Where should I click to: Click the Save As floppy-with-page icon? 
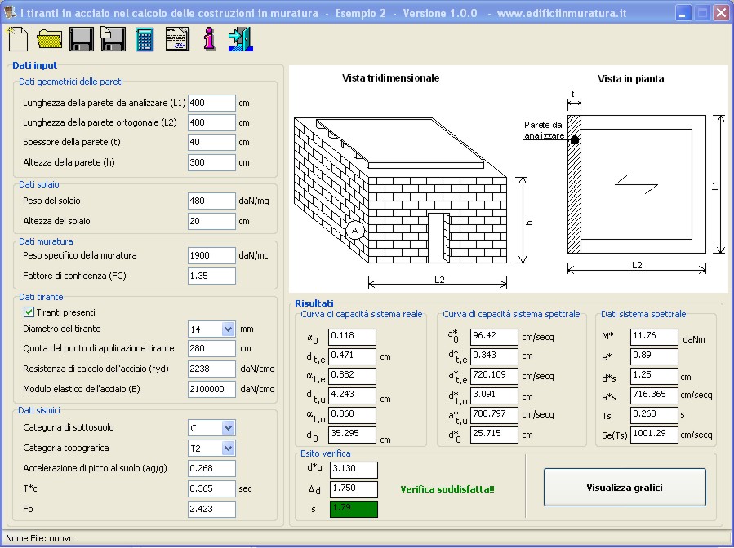pyautogui.click(x=113, y=39)
